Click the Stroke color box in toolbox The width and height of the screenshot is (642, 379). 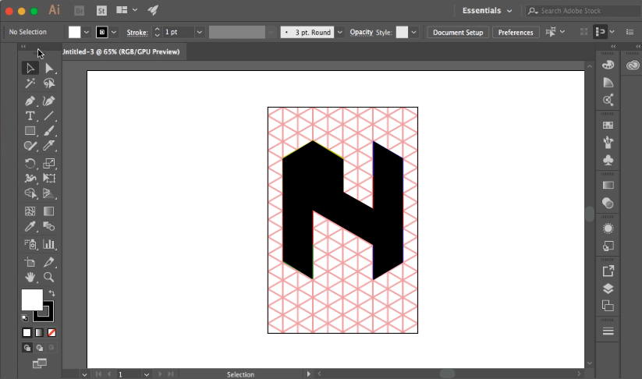pos(48,316)
